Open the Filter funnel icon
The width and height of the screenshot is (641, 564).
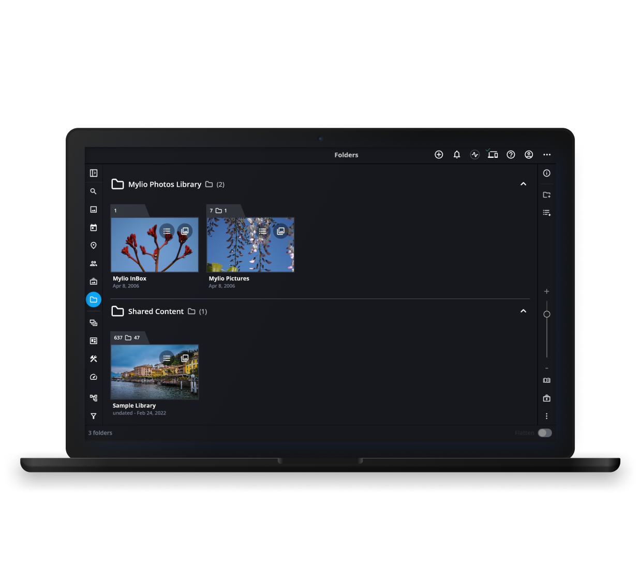(94, 416)
